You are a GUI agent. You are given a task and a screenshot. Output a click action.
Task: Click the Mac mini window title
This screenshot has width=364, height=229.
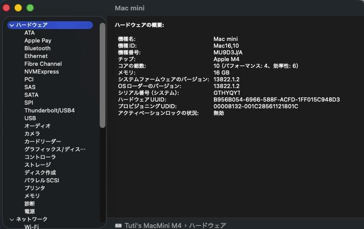[x=129, y=8]
